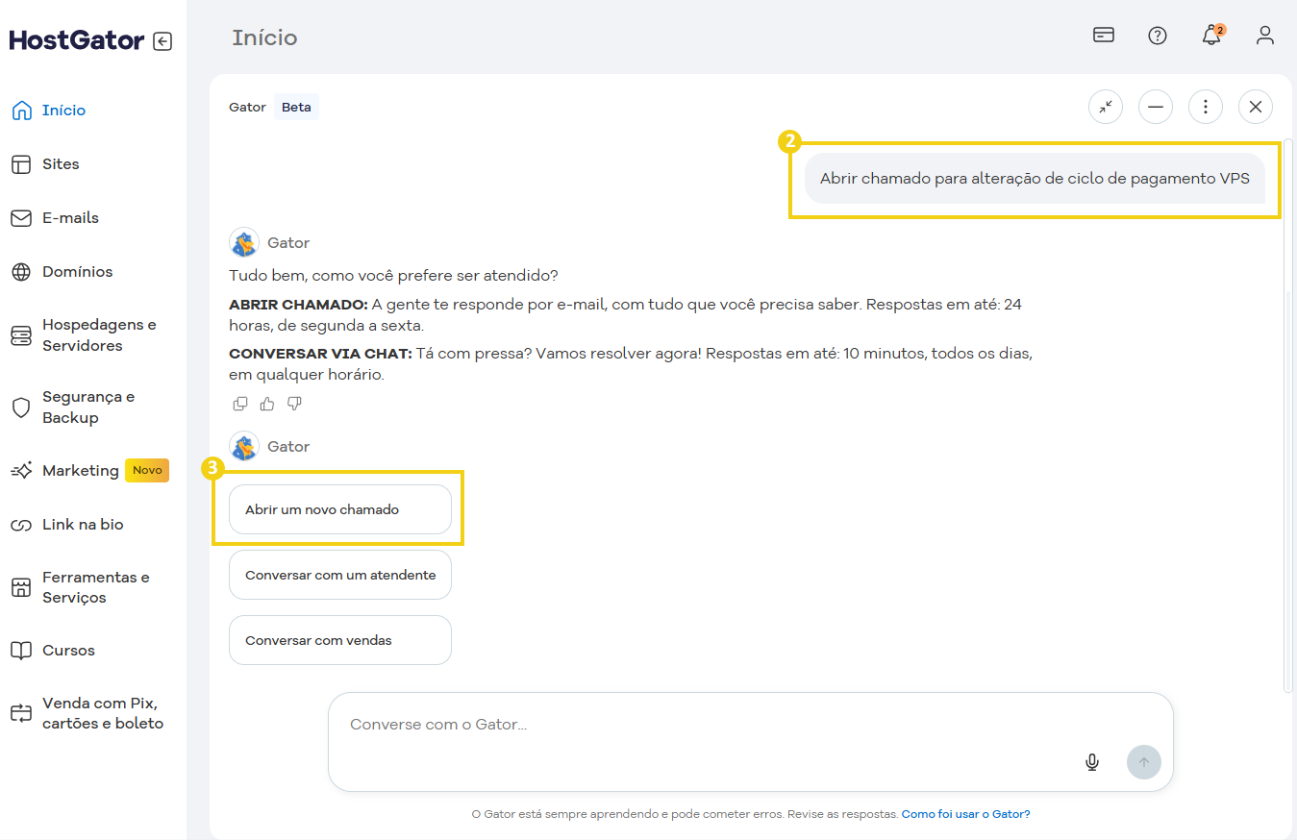Viewport: 1297px width, 840px height.
Task: Give a thumbs down to Gator's response
Action: [293, 403]
